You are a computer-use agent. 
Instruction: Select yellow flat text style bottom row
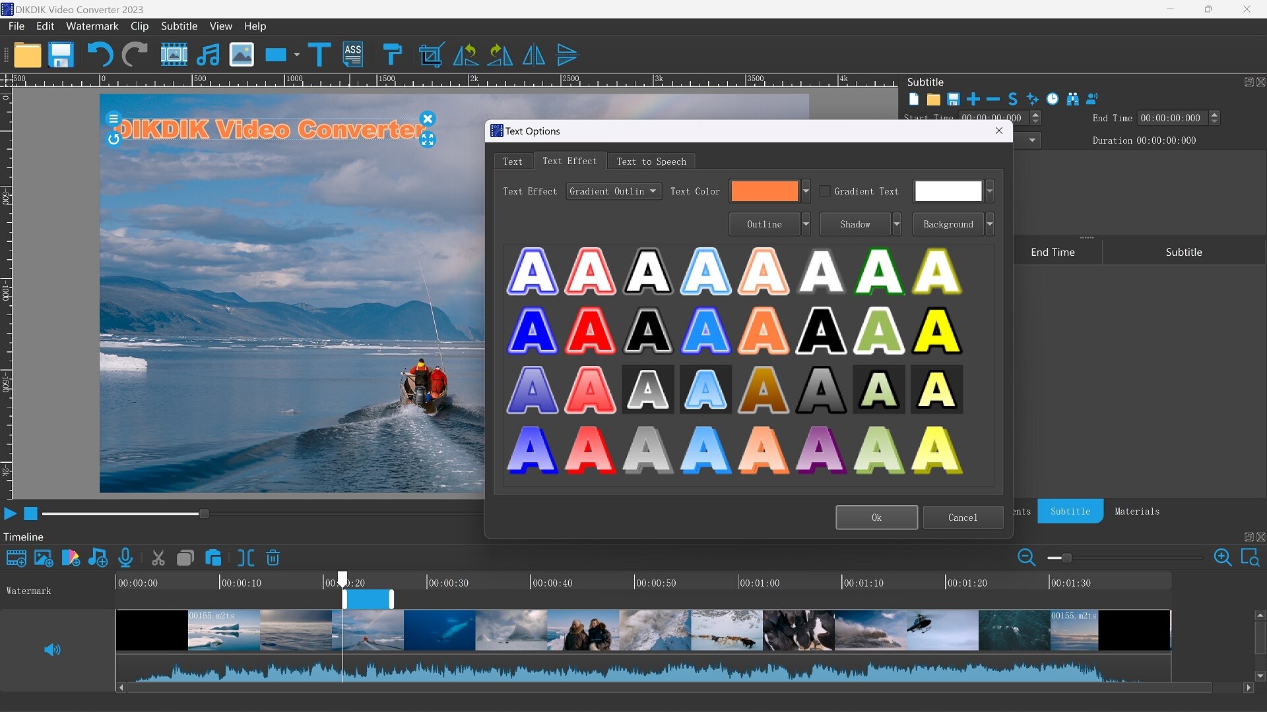(x=937, y=448)
